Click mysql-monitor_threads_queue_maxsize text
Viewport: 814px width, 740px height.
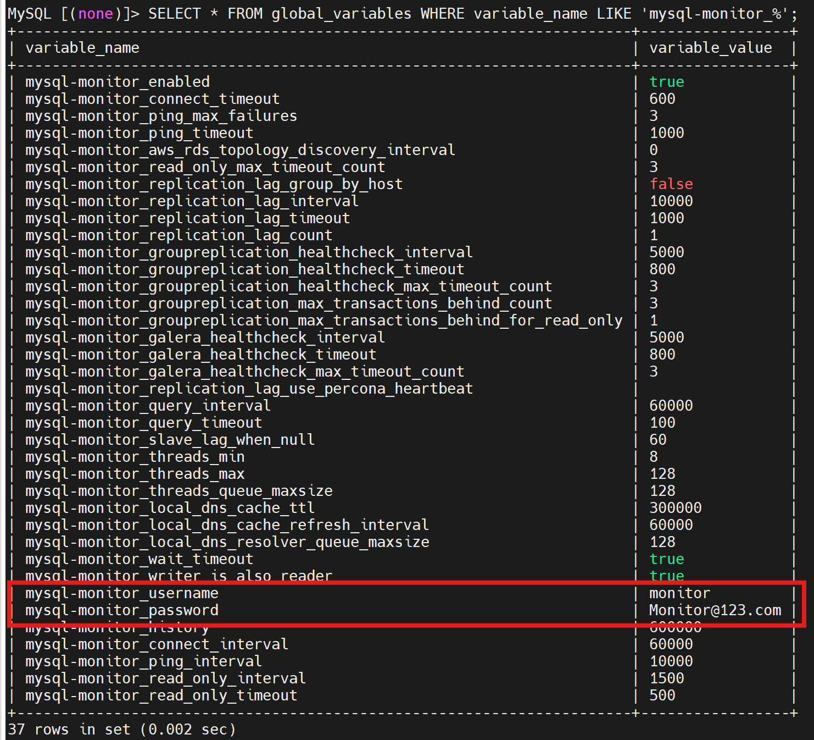pyautogui.click(x=179, y=492)
